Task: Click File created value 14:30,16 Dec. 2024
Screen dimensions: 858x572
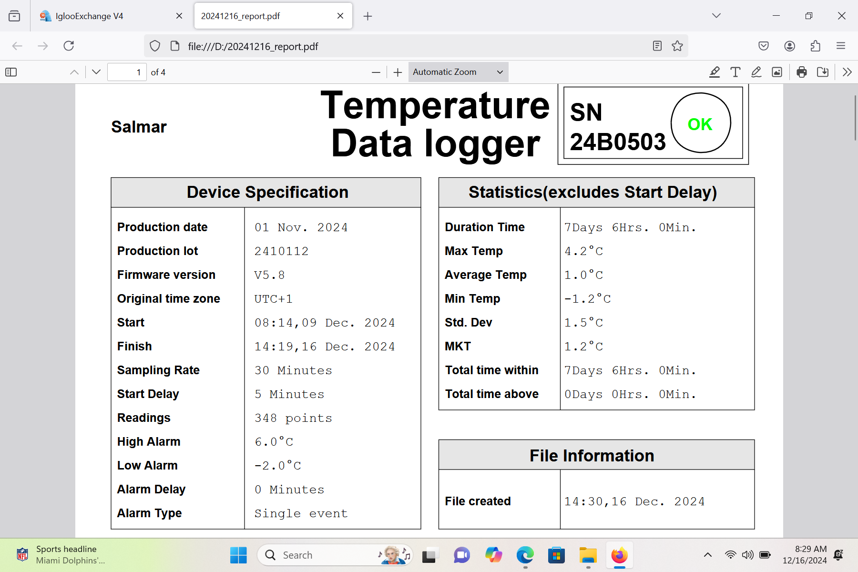Action: pos(634,501)
